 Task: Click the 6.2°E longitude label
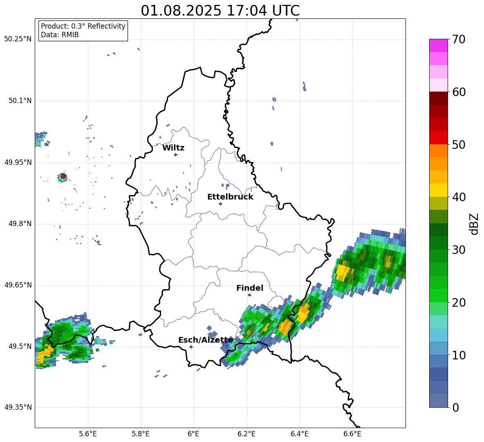[246, 434]
